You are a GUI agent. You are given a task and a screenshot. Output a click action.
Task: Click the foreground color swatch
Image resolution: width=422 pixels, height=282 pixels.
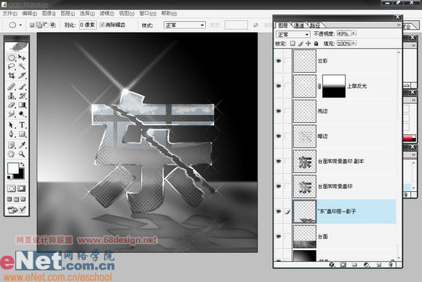pyautogui.click(x=12, y=169)
